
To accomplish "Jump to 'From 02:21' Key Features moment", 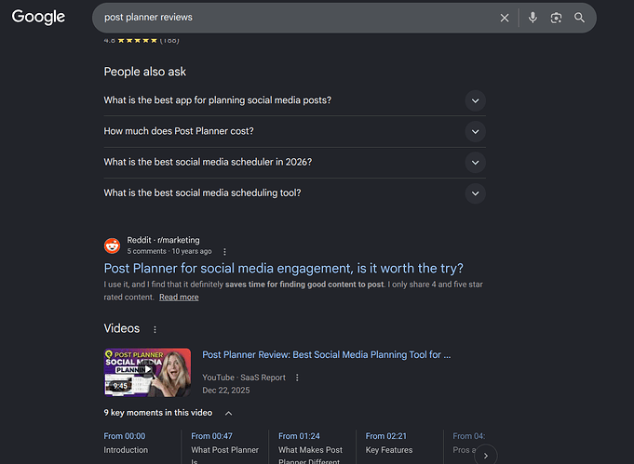I will pos(385,436).
